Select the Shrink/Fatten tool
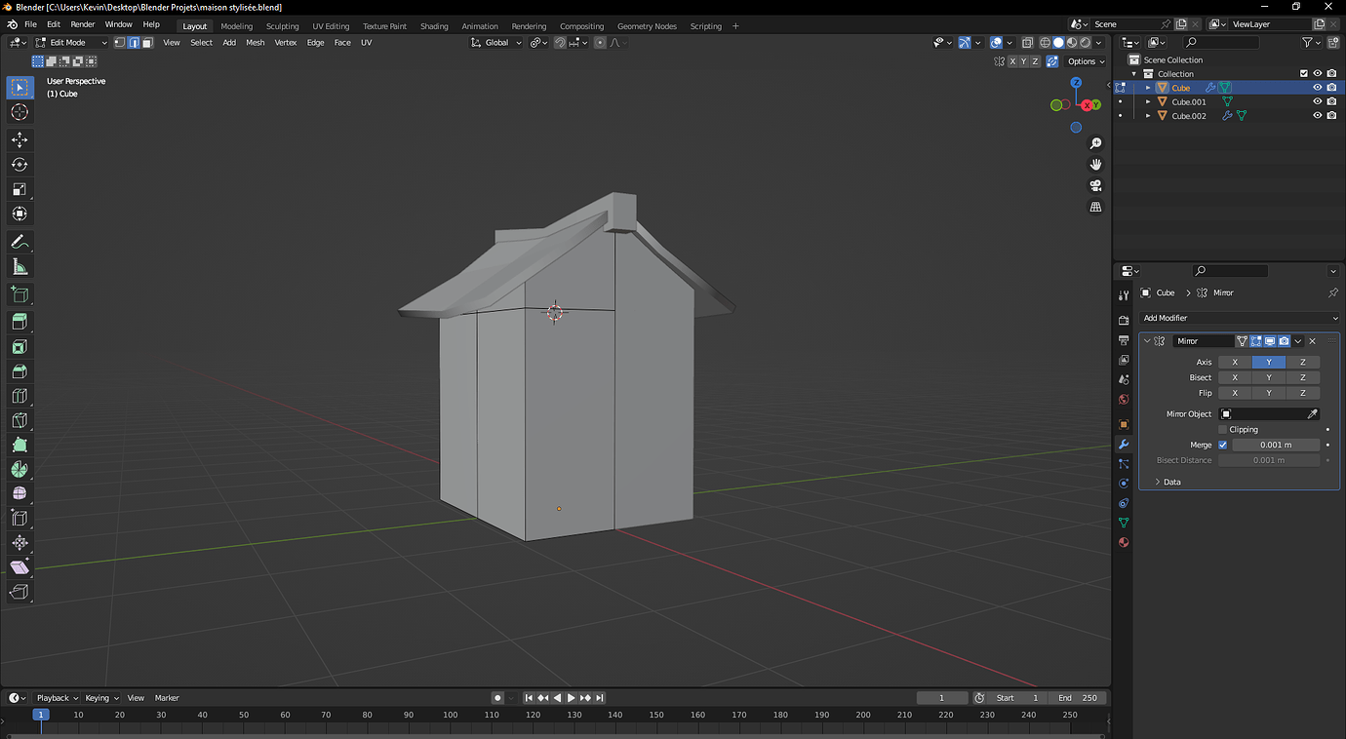Screen dimensions: 1346x739 coord(20,543)
